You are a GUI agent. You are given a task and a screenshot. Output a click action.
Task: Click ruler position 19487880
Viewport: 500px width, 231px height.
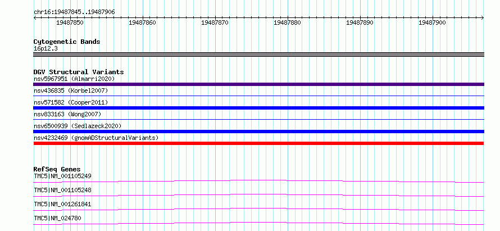click(x=288, y=22)
